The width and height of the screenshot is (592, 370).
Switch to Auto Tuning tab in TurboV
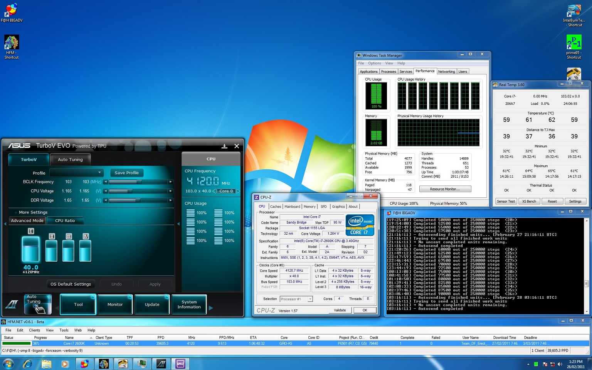[70, 160]
